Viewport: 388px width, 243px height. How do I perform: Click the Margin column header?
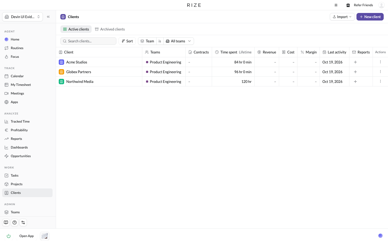pos(309,52)
